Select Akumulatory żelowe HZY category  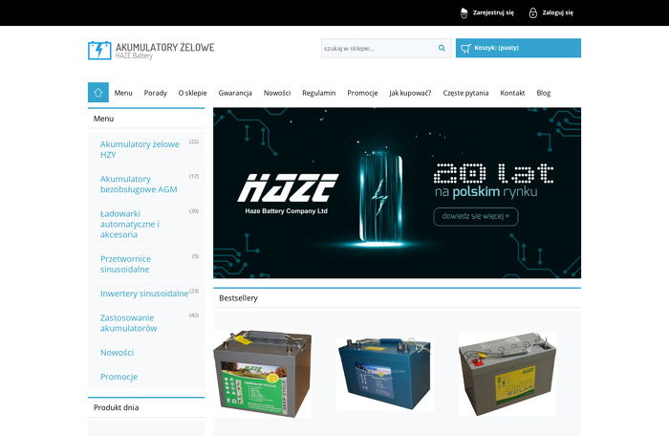[x=140, y=149]
